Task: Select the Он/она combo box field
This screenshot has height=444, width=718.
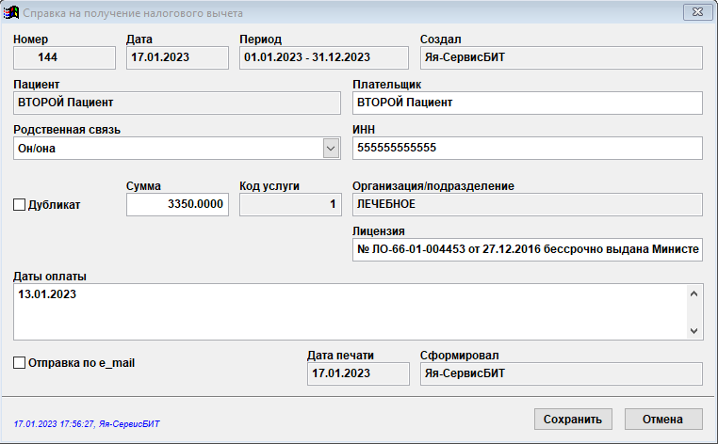Action: tap(168, 149)
